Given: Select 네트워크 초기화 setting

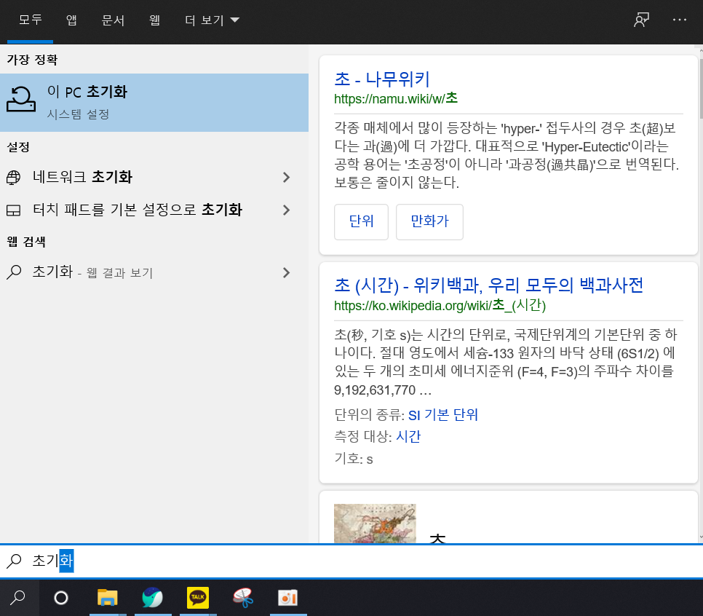Looking at the screenshot, I should click(x=154, y=177).
